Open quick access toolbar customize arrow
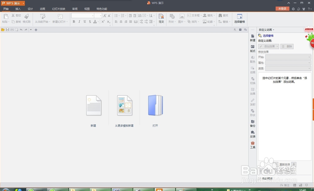Image resolution: width=314 pixels, height=191 pixels. [31, 30]
